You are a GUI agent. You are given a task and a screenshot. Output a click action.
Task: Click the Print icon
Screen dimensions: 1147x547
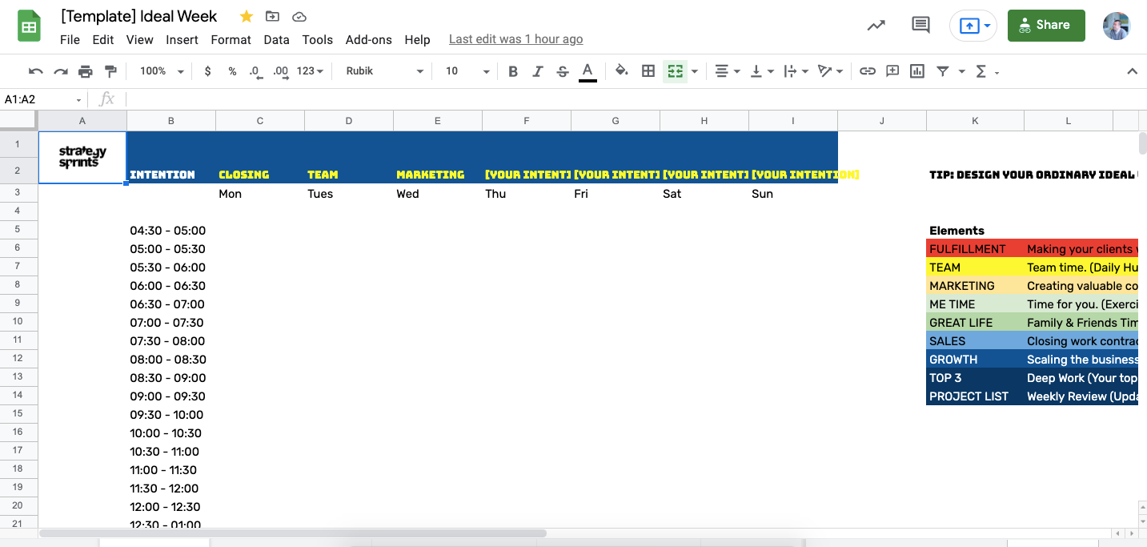tap(86, 71)
